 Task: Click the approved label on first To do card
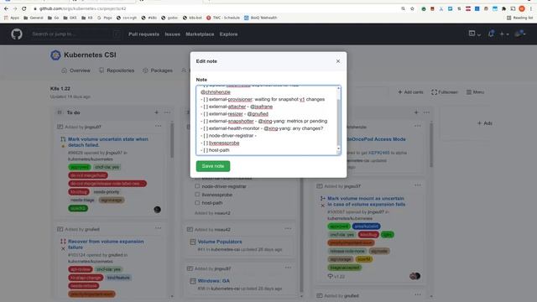(80, 167)
